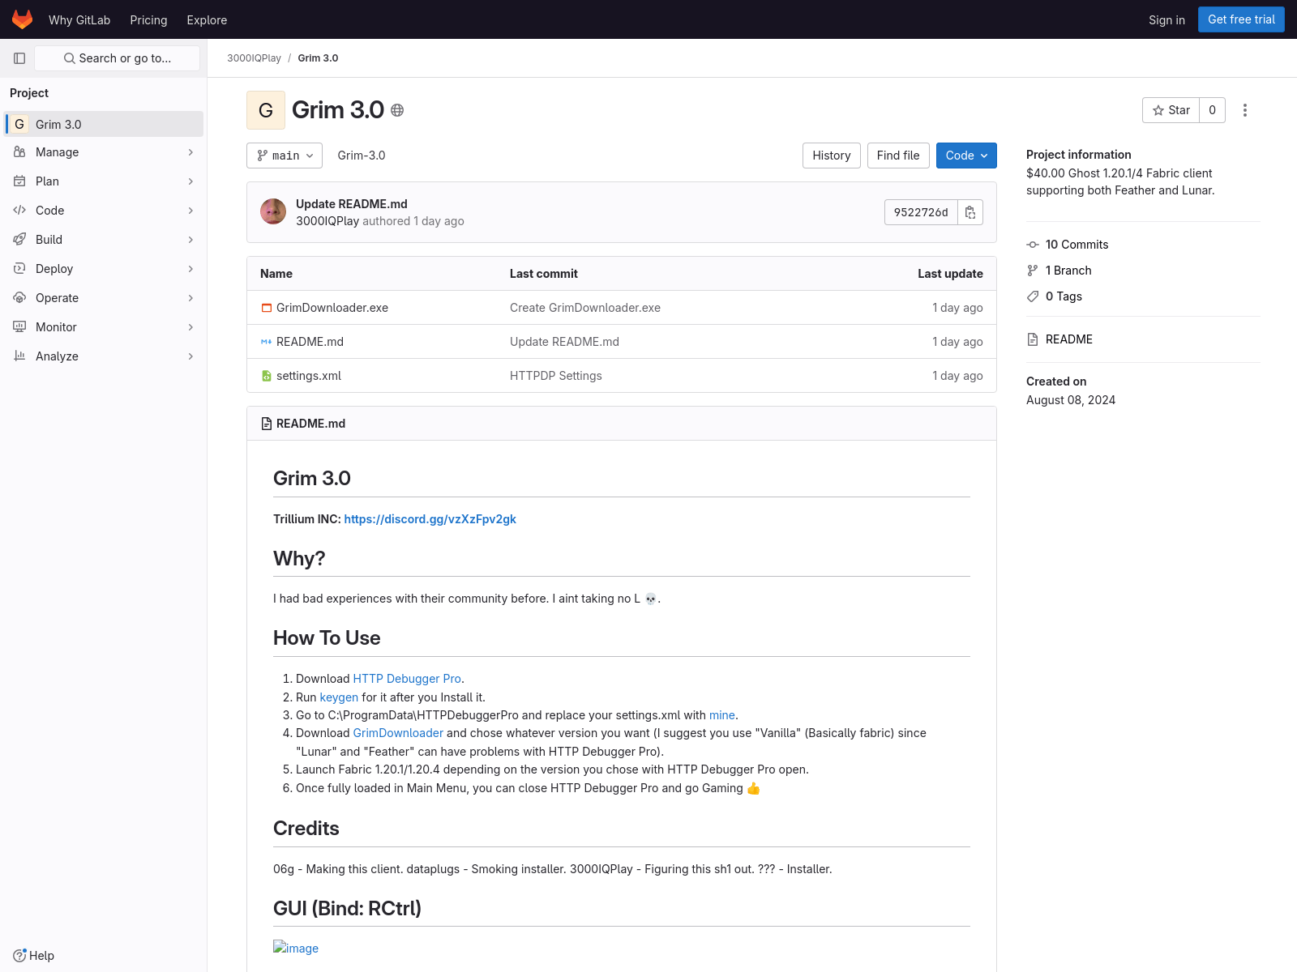
Task: Open the blue Code dropdown button
Action: (966, 156)
